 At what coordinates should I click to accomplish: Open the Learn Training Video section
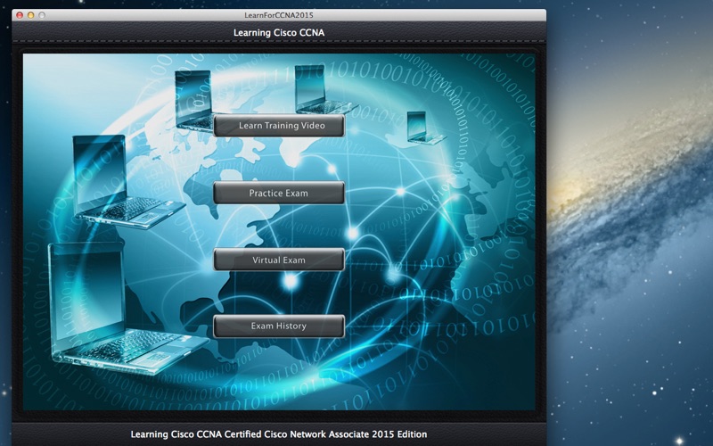point(279,126)
